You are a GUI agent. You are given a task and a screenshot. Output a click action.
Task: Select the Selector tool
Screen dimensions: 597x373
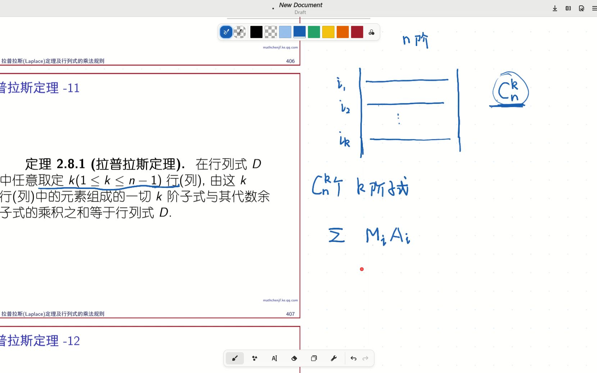click(314, 358)
